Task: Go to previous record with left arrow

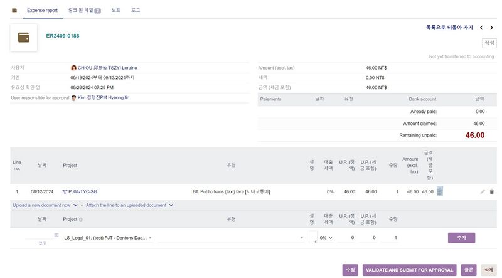Action: coord(481,28)
